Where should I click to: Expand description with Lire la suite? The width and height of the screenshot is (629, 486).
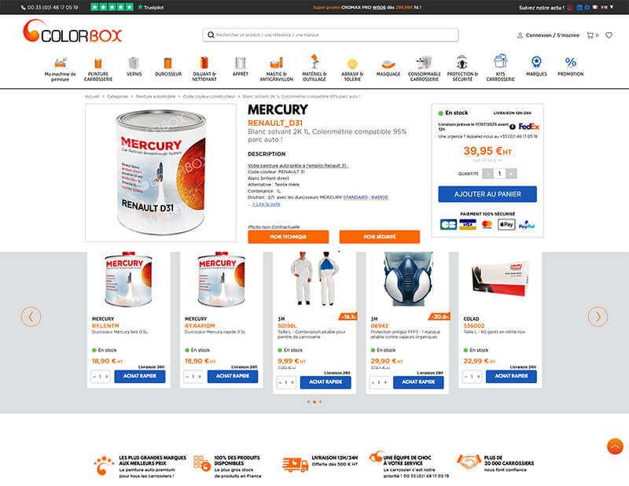(266, 204)
